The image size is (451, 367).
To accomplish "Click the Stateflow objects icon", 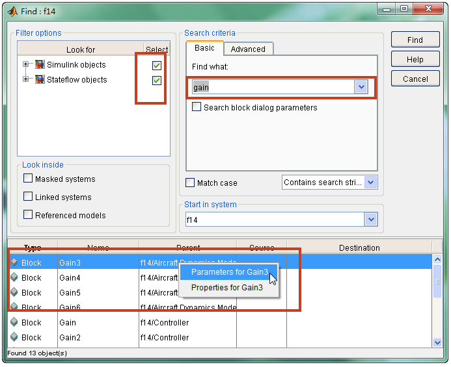I will tap(40, 79).
